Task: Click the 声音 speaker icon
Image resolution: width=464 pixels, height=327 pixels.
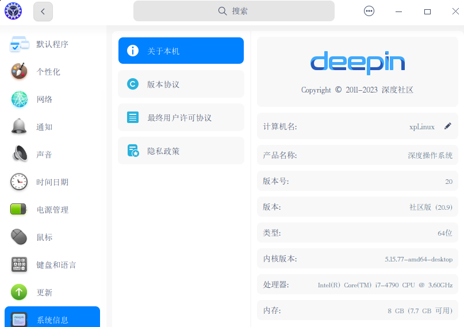Action: pos(20,154)
